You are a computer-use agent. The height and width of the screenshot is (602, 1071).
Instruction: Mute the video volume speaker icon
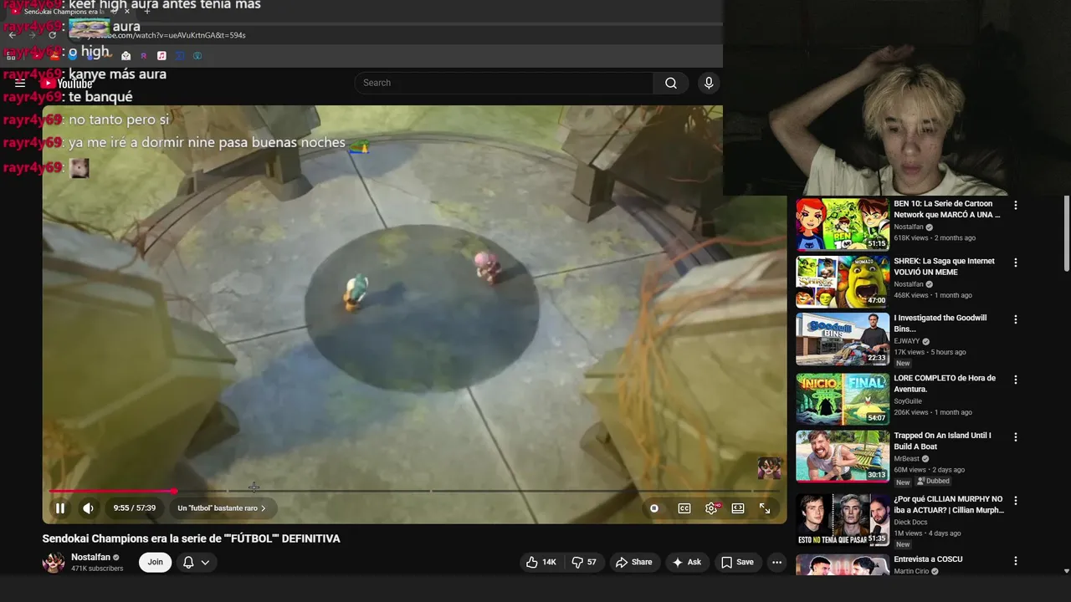88,508
